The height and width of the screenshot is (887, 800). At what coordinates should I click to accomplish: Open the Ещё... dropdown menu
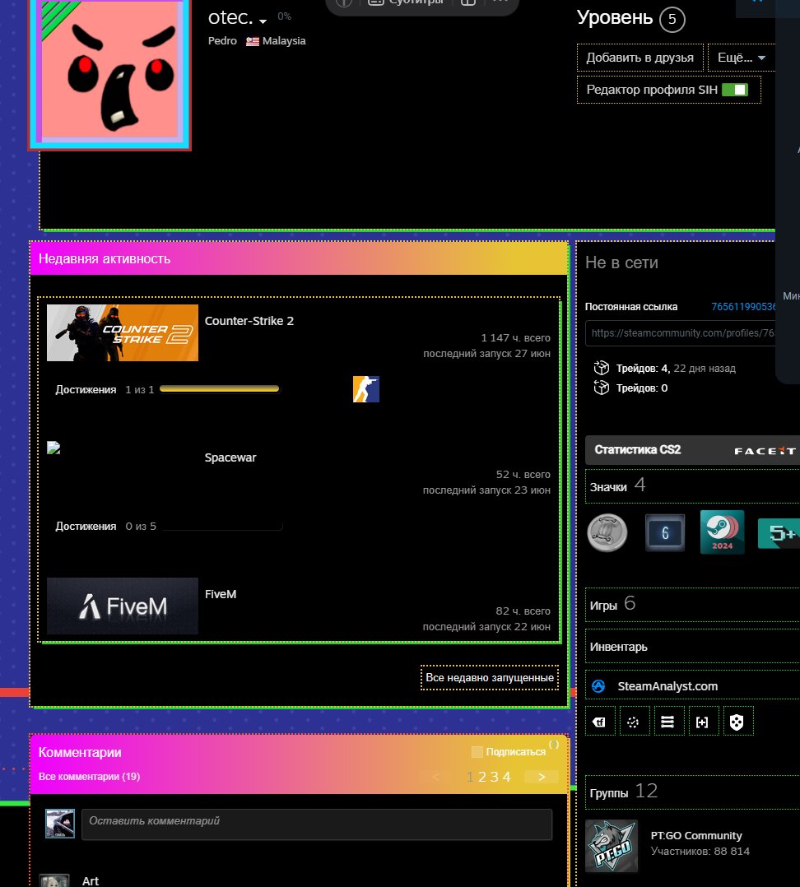(x=742, y=58)
